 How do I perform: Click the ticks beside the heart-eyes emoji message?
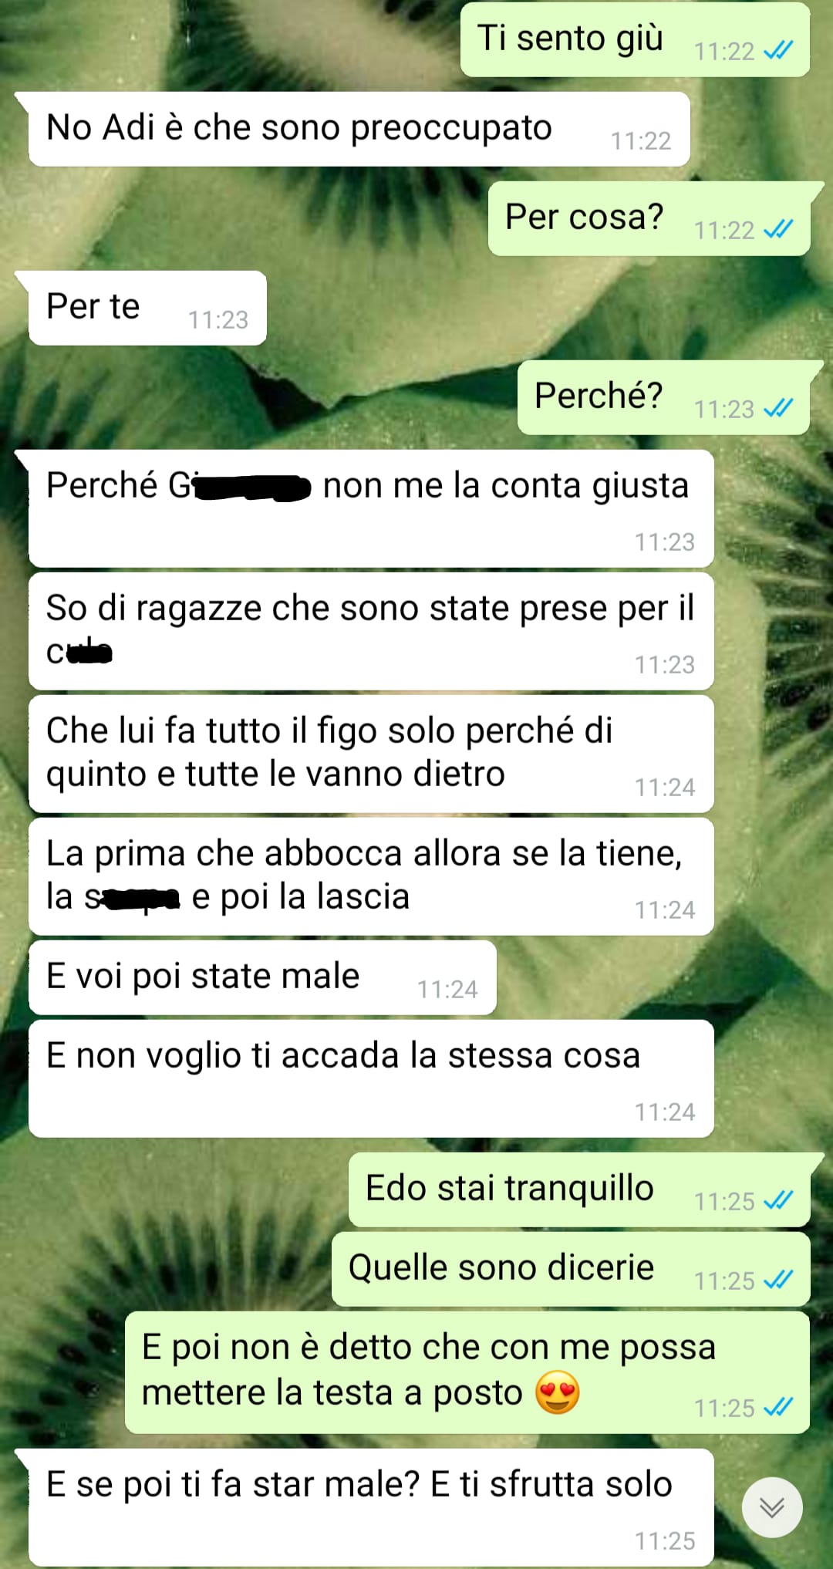click(x=777, y=1408)
